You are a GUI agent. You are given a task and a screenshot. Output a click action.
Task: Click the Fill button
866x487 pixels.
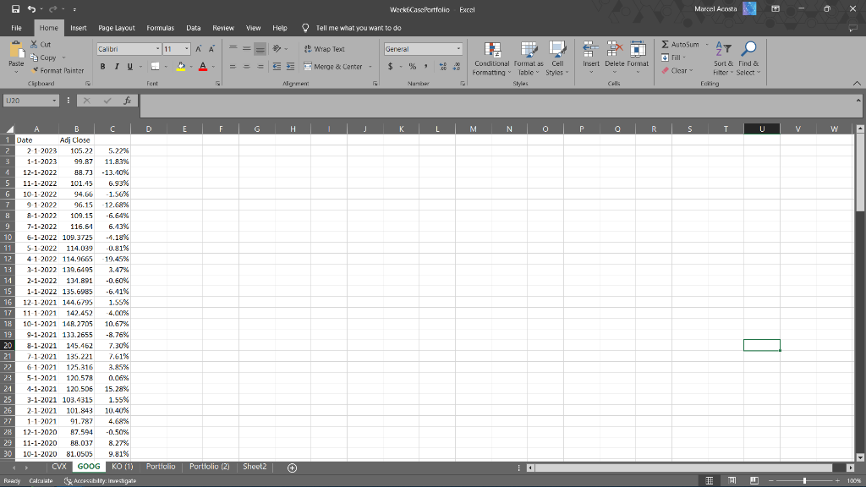pyautogui.click(x=671, y=57)
